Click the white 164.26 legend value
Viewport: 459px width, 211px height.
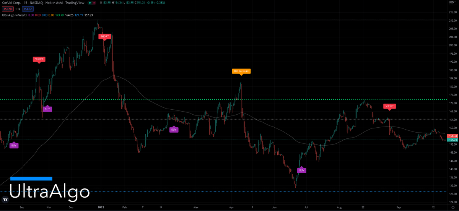tap(69, 15)
